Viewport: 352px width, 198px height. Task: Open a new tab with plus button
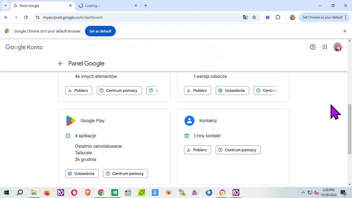coord(146,5)
